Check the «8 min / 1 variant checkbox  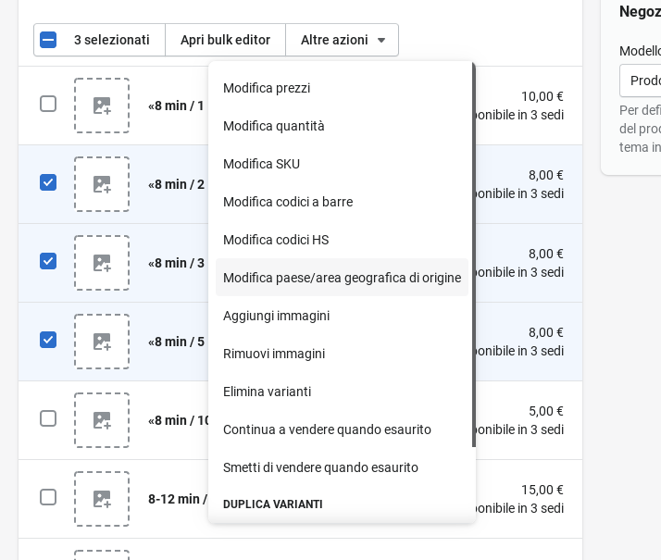[x=48, y=104]
